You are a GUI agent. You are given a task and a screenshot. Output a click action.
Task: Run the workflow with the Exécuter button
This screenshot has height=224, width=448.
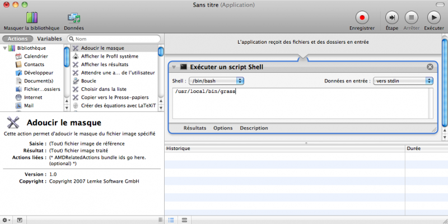coord(433,17)
